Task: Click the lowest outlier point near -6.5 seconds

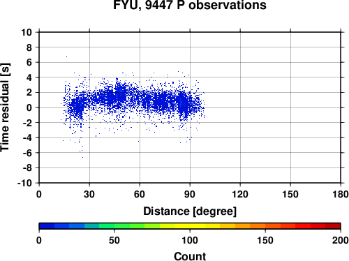Action: coord(82,157)
